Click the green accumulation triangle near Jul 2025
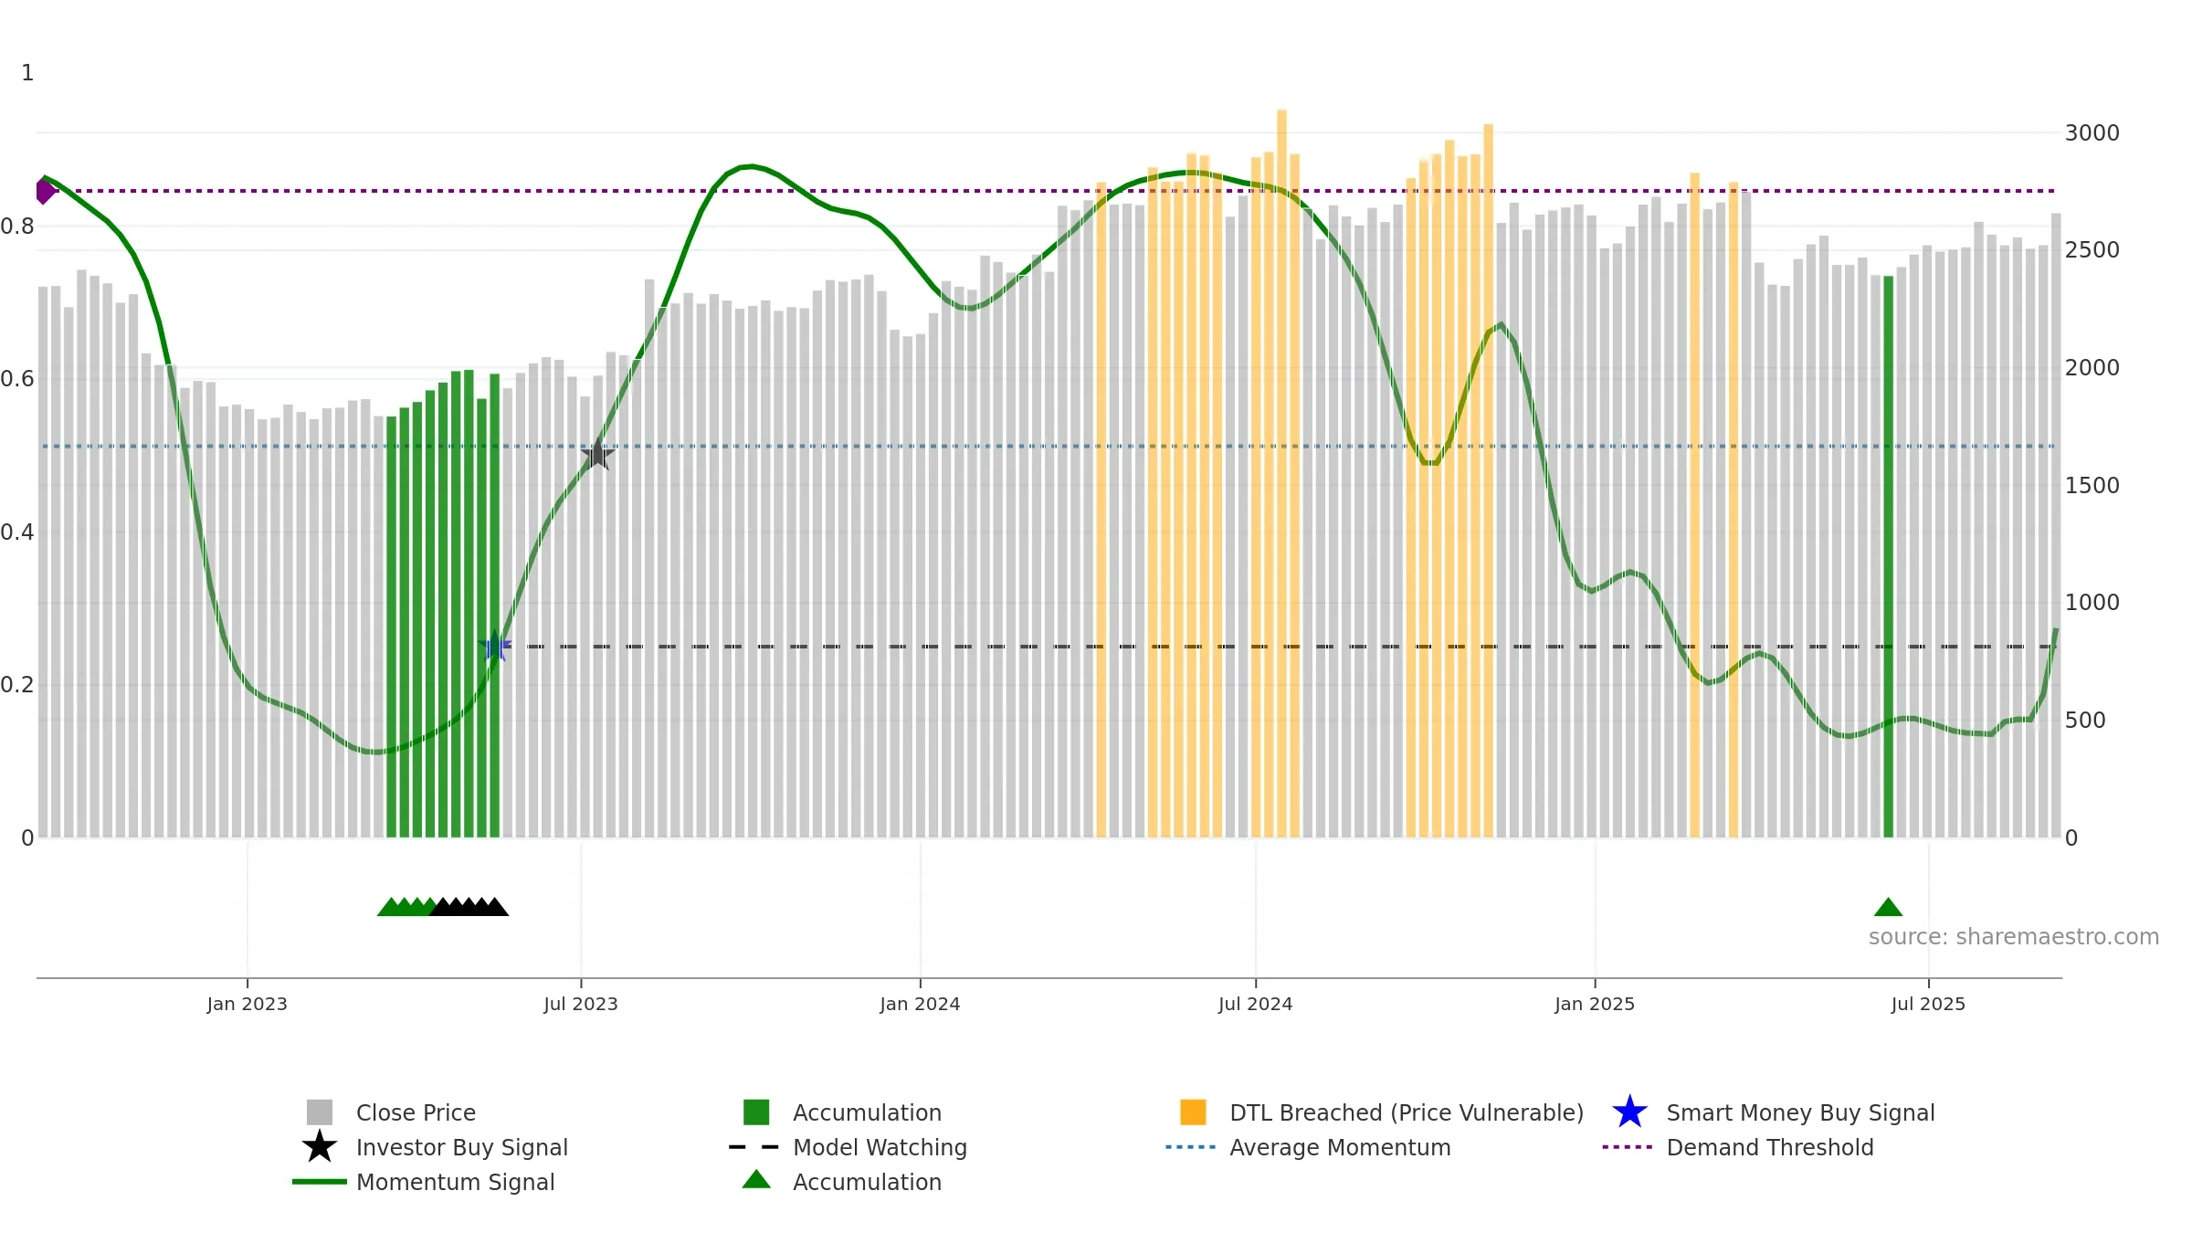 click(x=1888, y=907)
